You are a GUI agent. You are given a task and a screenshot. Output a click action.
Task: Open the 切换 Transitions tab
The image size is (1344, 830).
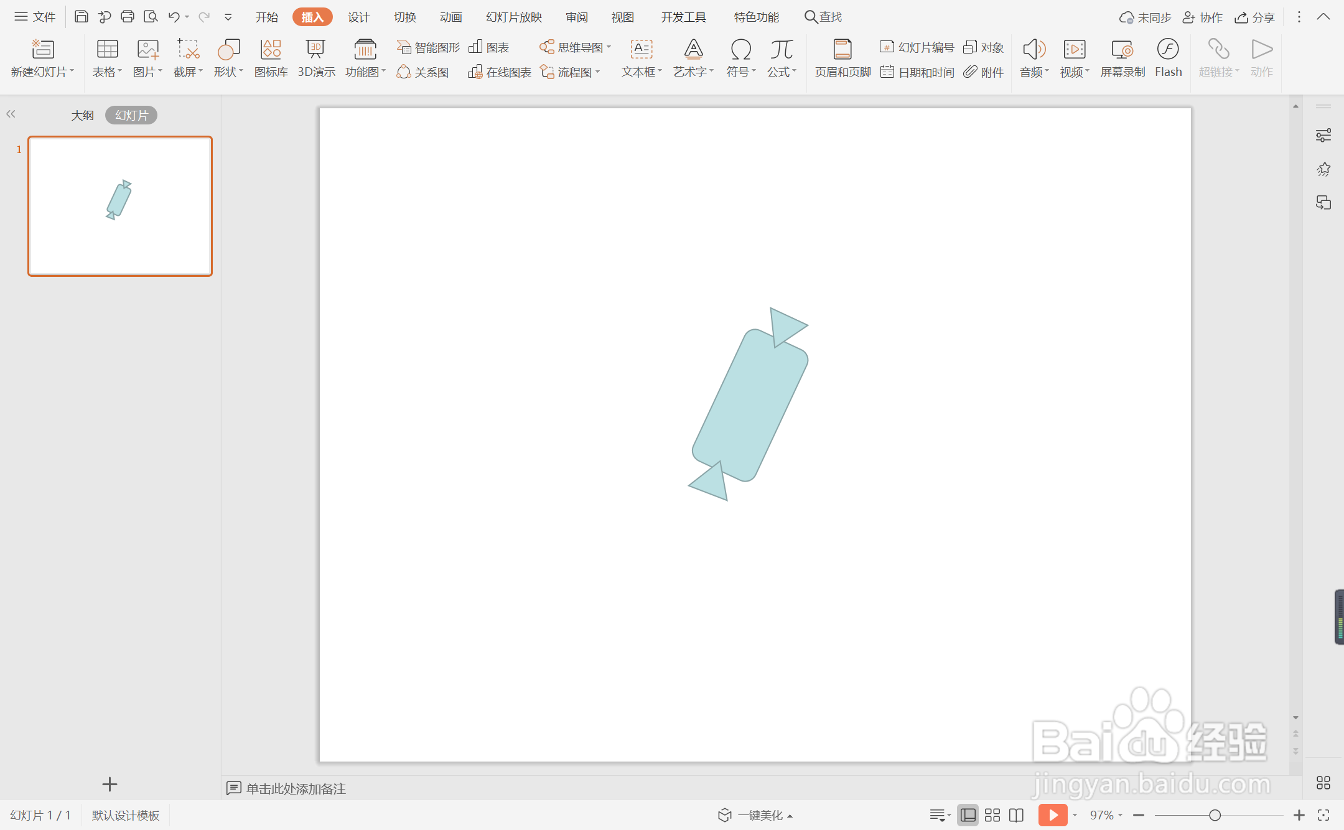tap(404, 17)
